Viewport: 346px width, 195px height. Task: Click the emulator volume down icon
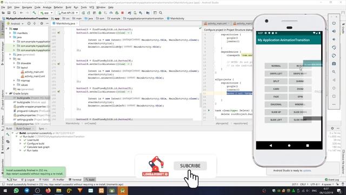tap(334, 40)
